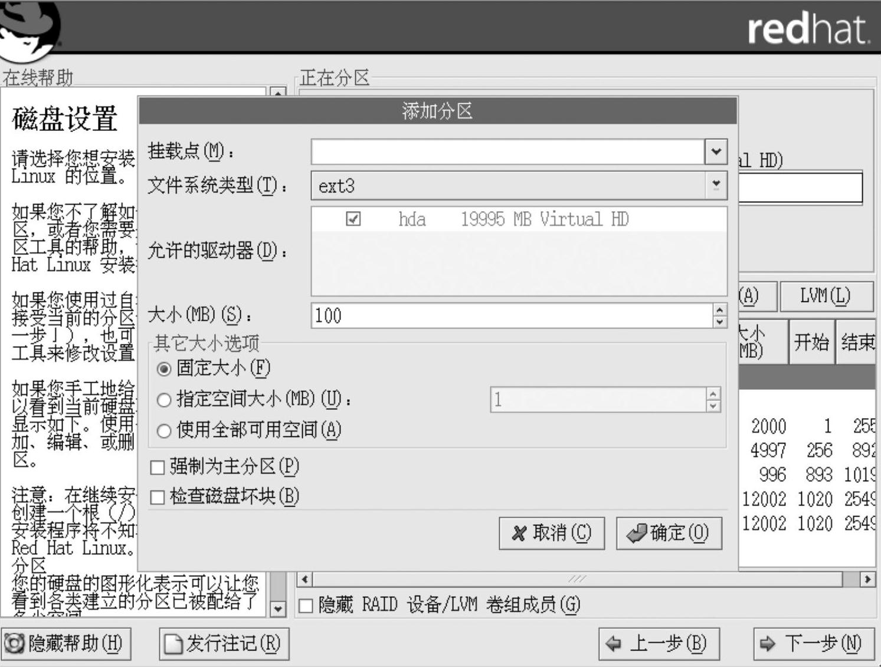Enable force to be primary partition
The width and height of the screenshot is (881, 667).
pos(158,468)
